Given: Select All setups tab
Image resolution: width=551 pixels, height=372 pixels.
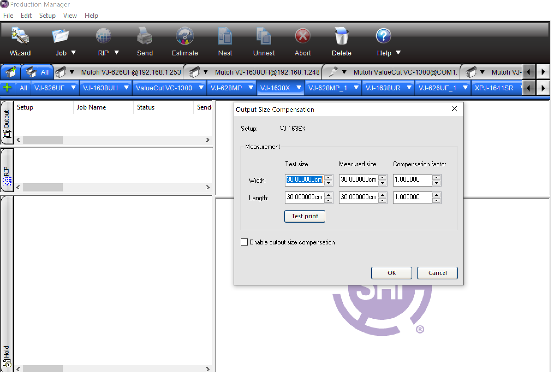Looking at the screenshot, I should [x=23, y=88].
